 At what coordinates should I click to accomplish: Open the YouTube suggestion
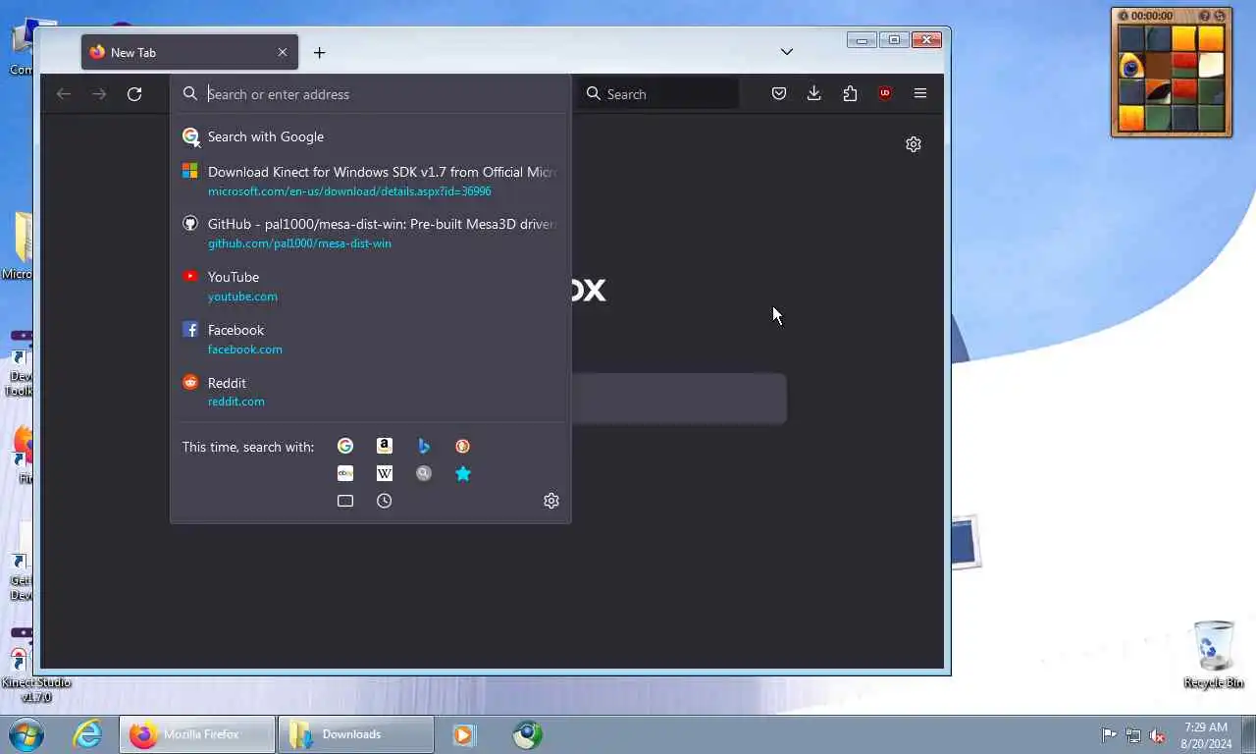pos(371,286)
